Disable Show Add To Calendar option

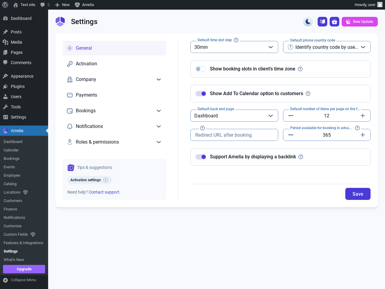click(x=201, y=94)
